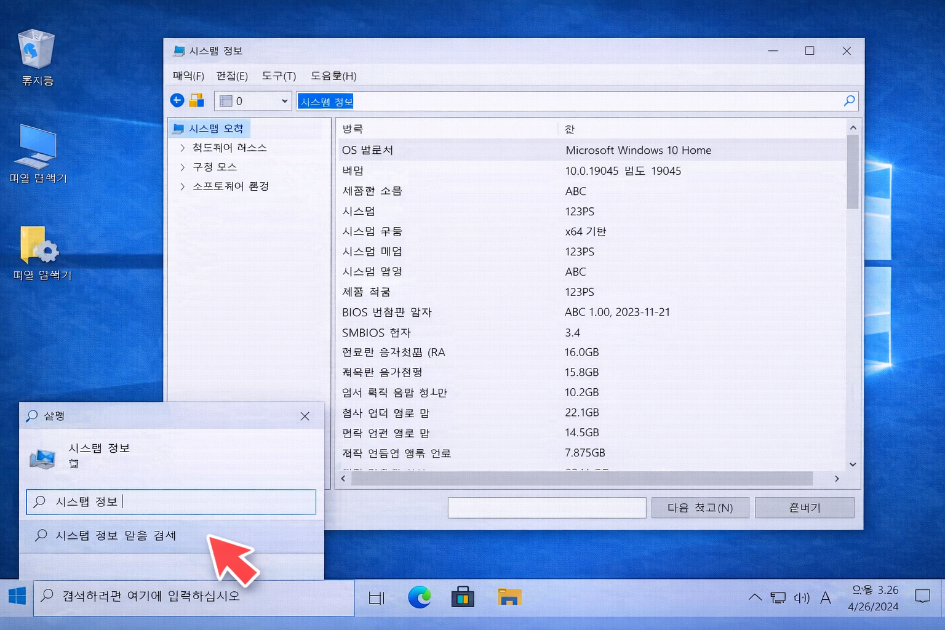Screen dimensions: 945x630
Task: Click the small pin icon under the app result
Action: [74, 463]
